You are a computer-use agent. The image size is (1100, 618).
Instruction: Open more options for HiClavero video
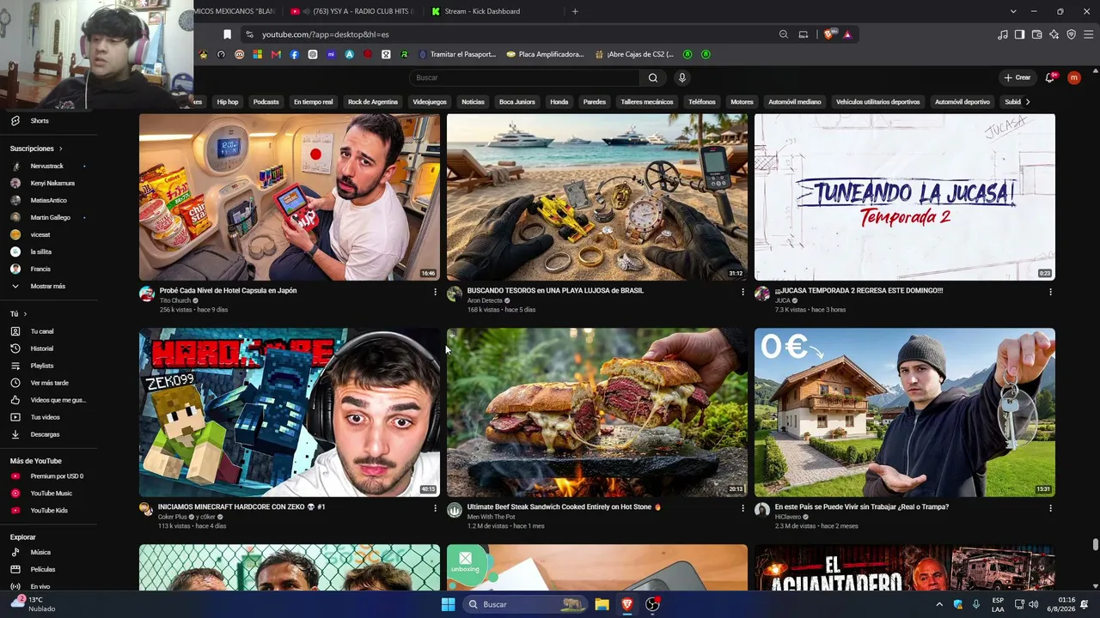coord(1050,508)
